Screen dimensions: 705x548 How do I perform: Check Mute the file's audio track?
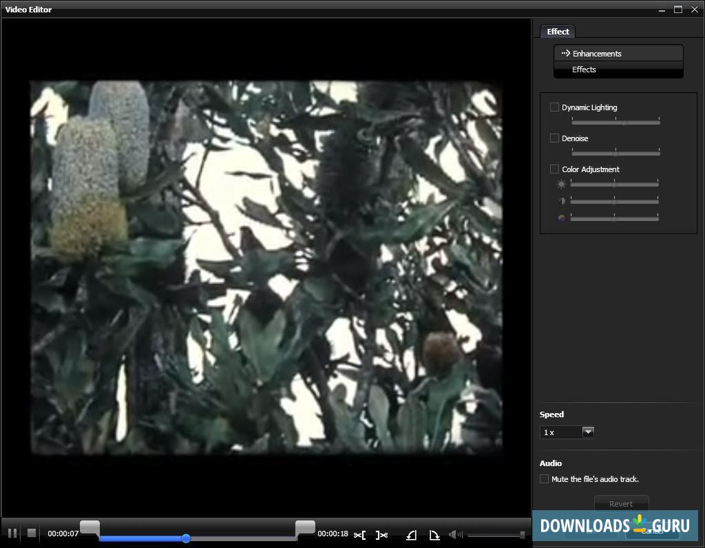click(544, 478)
